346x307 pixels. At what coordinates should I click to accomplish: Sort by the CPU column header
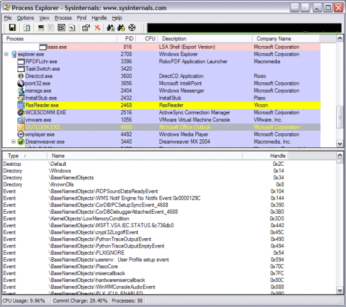click(x=146, y=39)
